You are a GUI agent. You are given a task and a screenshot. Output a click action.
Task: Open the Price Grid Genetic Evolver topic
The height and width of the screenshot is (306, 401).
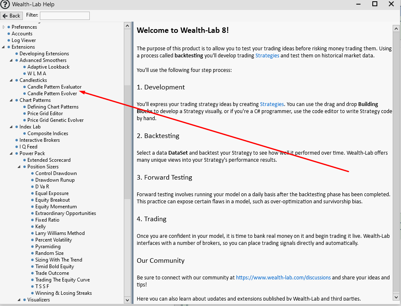click(55, 120)
